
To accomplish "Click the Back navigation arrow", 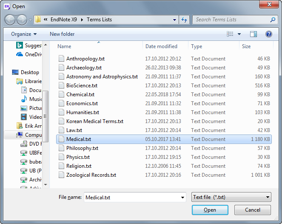I will 10,20.
